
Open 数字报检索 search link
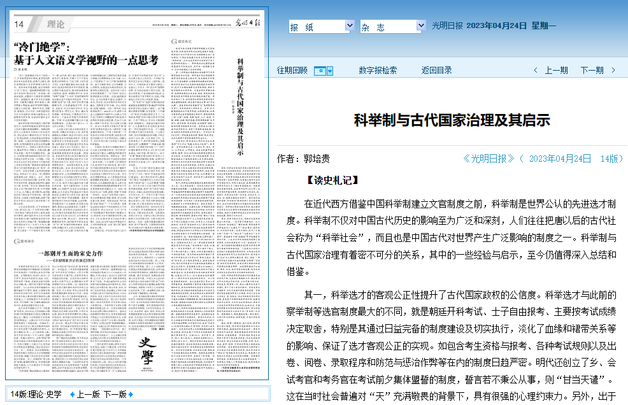click(378, 71)
